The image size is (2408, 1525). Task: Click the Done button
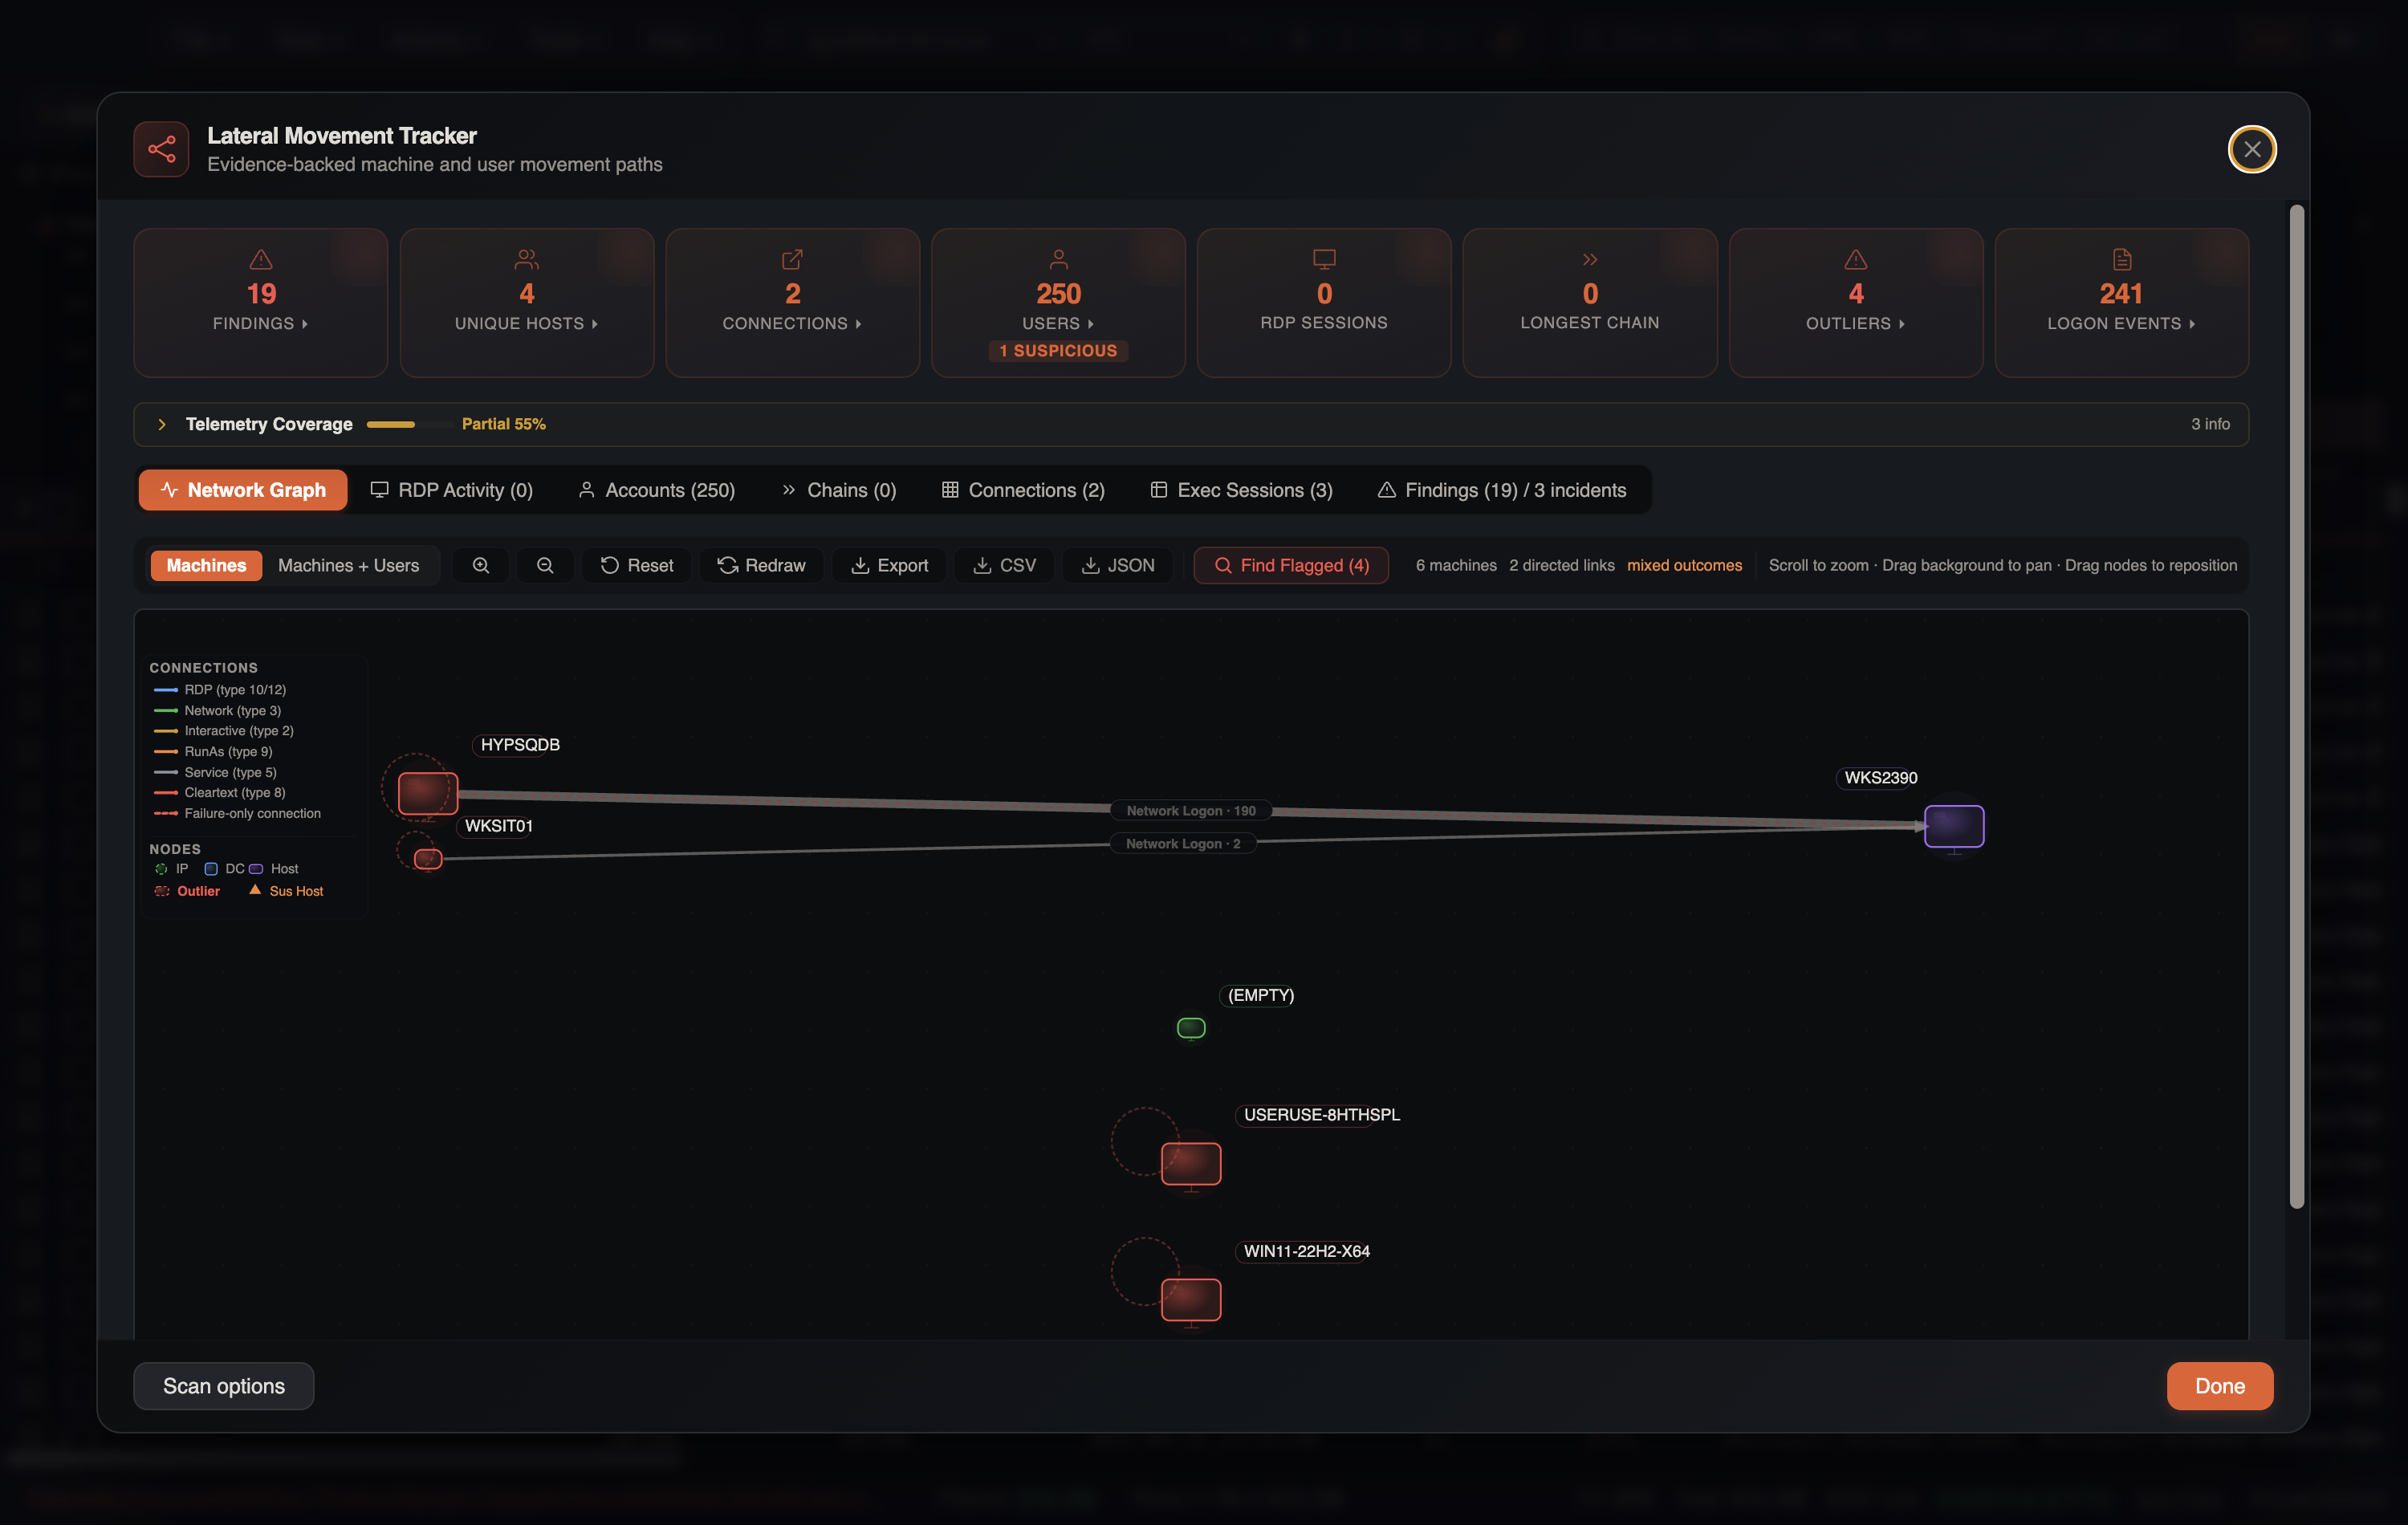pos(2220,1386)
